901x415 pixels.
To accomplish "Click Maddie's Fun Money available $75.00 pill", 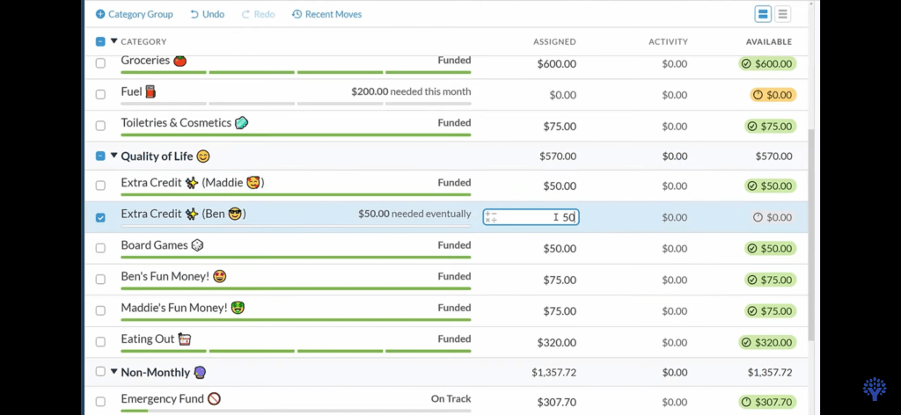I will [771, 311].
